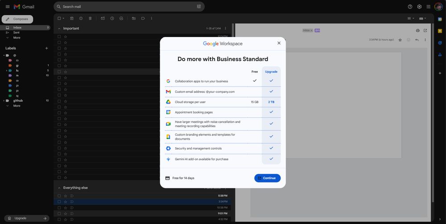Open the Select dropdown arrow beside checkbox
This screenshot has height=224, width=446.
point(63,18)
